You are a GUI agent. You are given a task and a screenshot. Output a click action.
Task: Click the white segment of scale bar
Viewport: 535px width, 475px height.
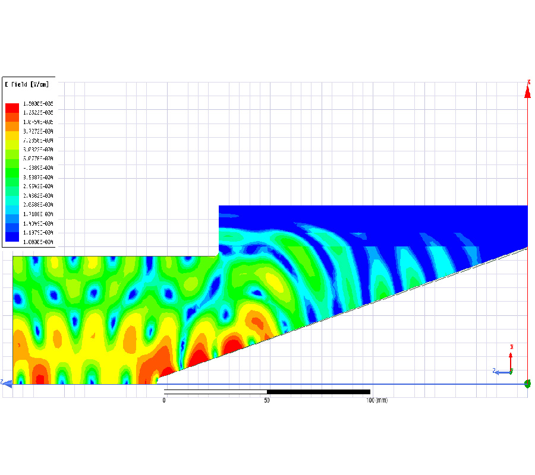[215, 392]
